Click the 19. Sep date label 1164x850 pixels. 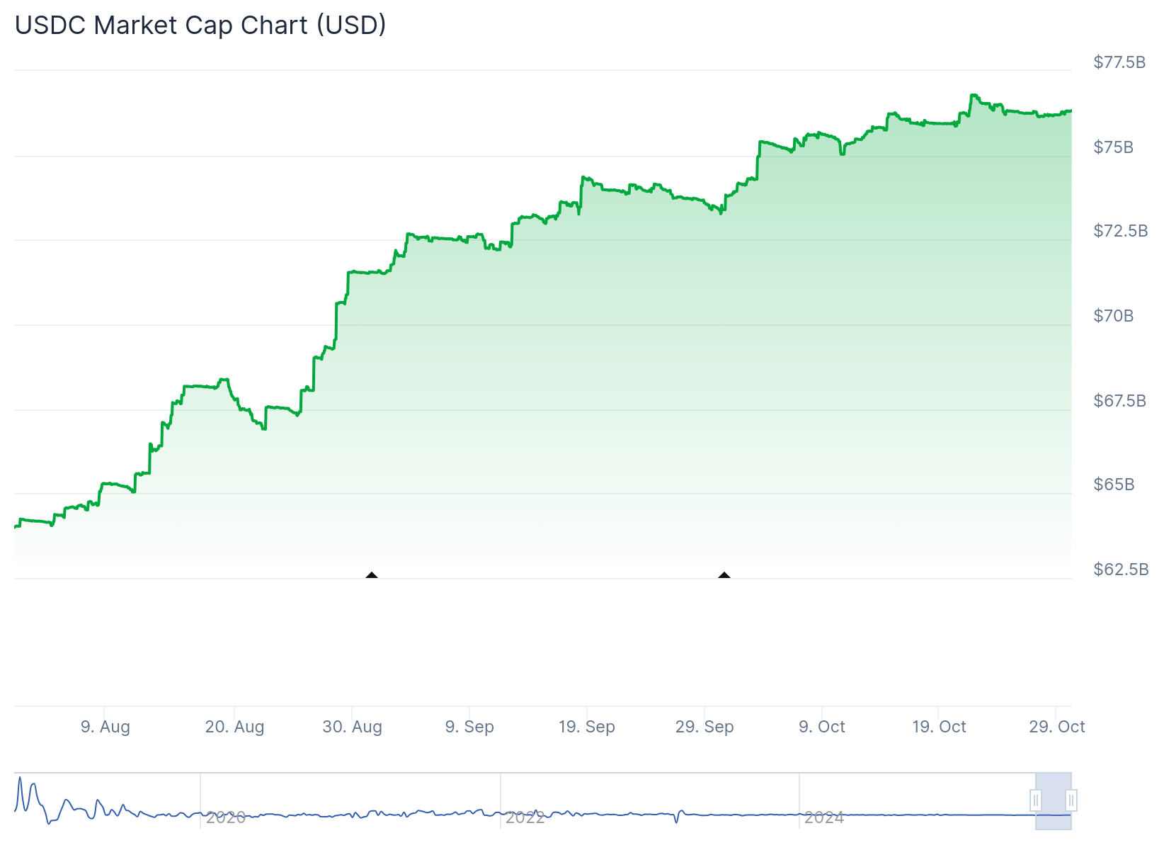587,727
